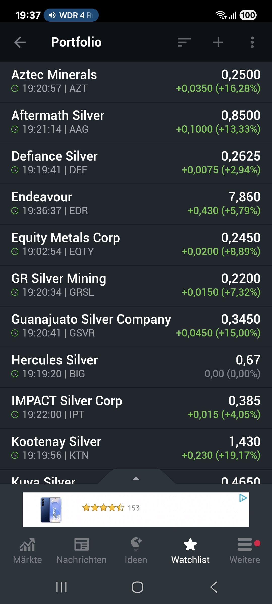
Task: Tap the Hercules Silver listing
Action: click(136, 367)
